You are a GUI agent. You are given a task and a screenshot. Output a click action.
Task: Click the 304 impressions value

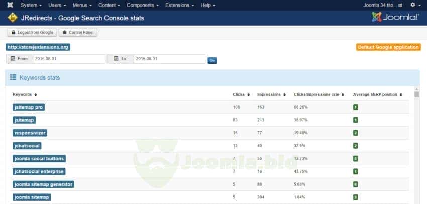click(x=260, y=197)
